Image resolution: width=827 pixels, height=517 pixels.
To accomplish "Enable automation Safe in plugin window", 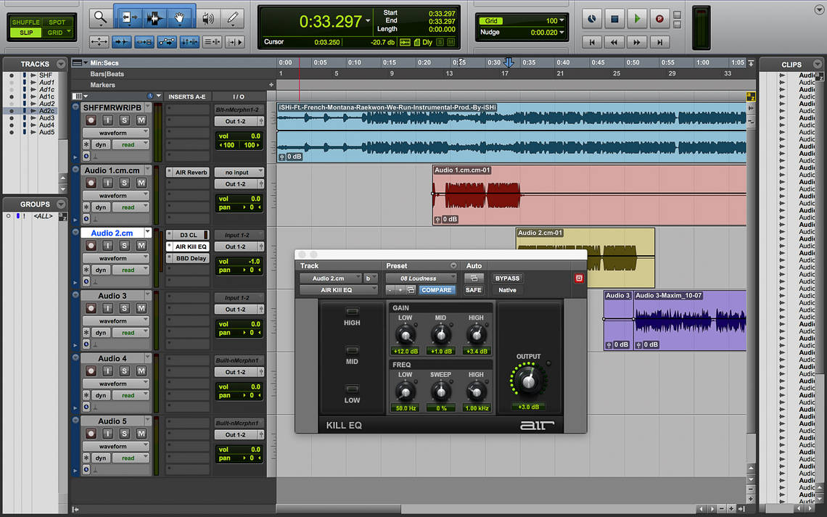I will (x=473, y=290).
